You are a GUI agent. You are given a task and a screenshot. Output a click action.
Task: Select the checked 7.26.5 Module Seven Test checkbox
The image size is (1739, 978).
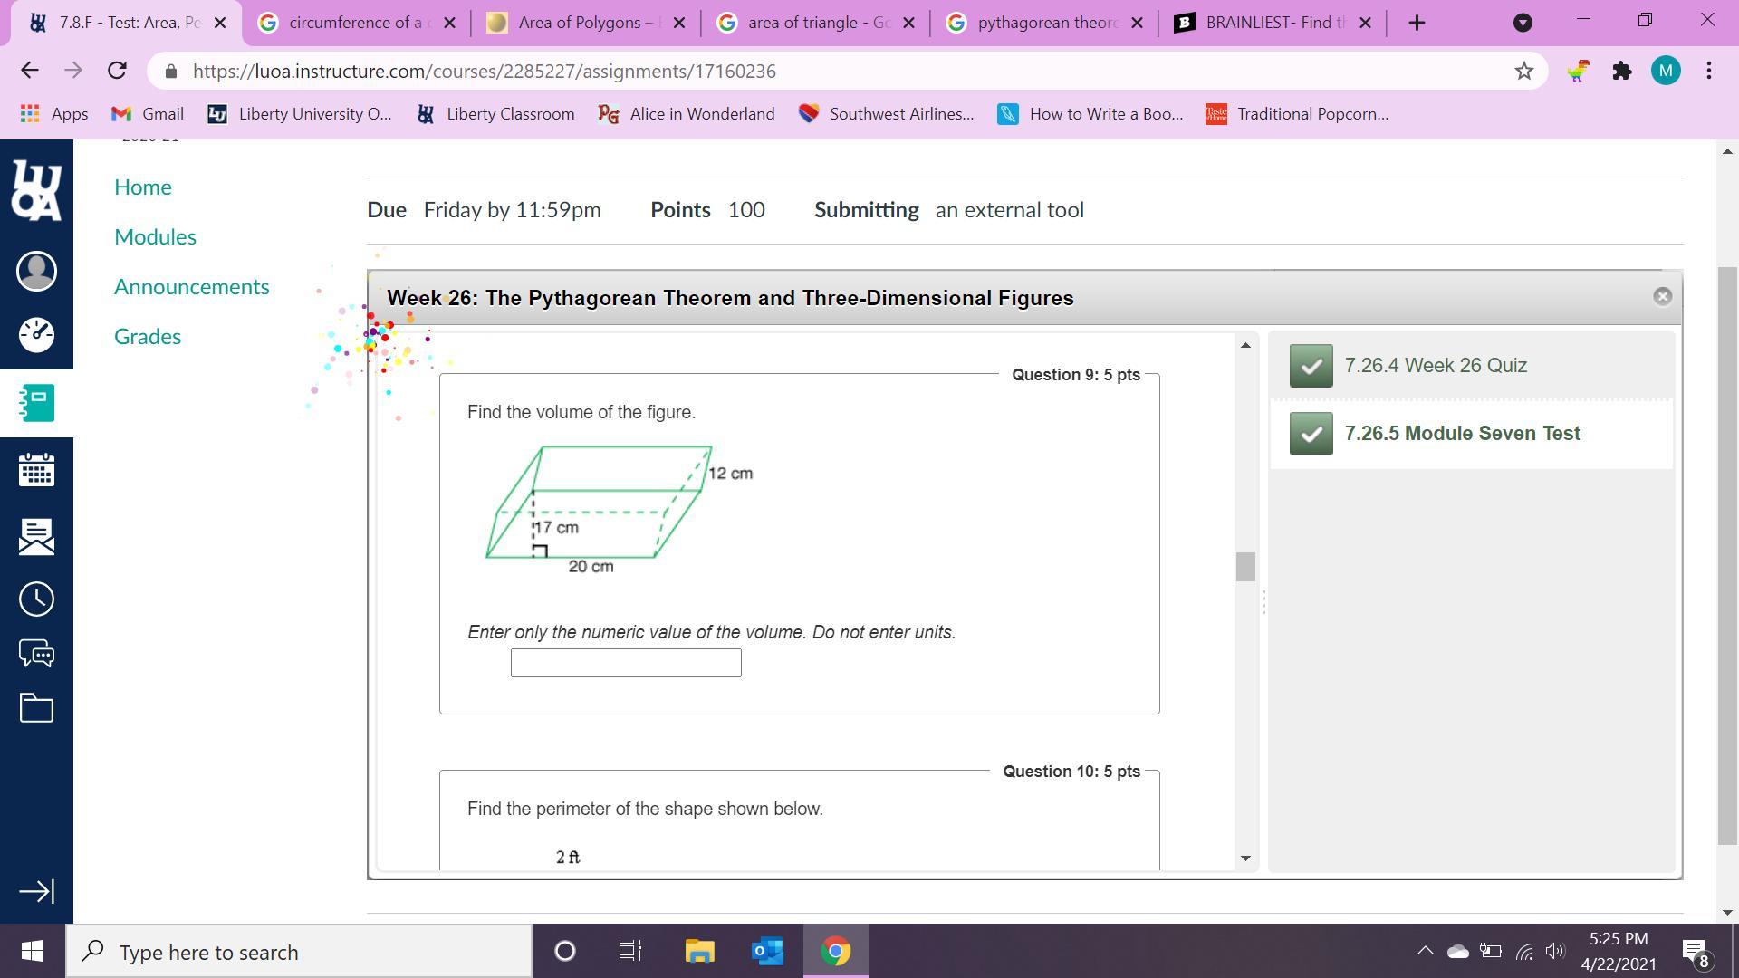(x=1311, y=434)
